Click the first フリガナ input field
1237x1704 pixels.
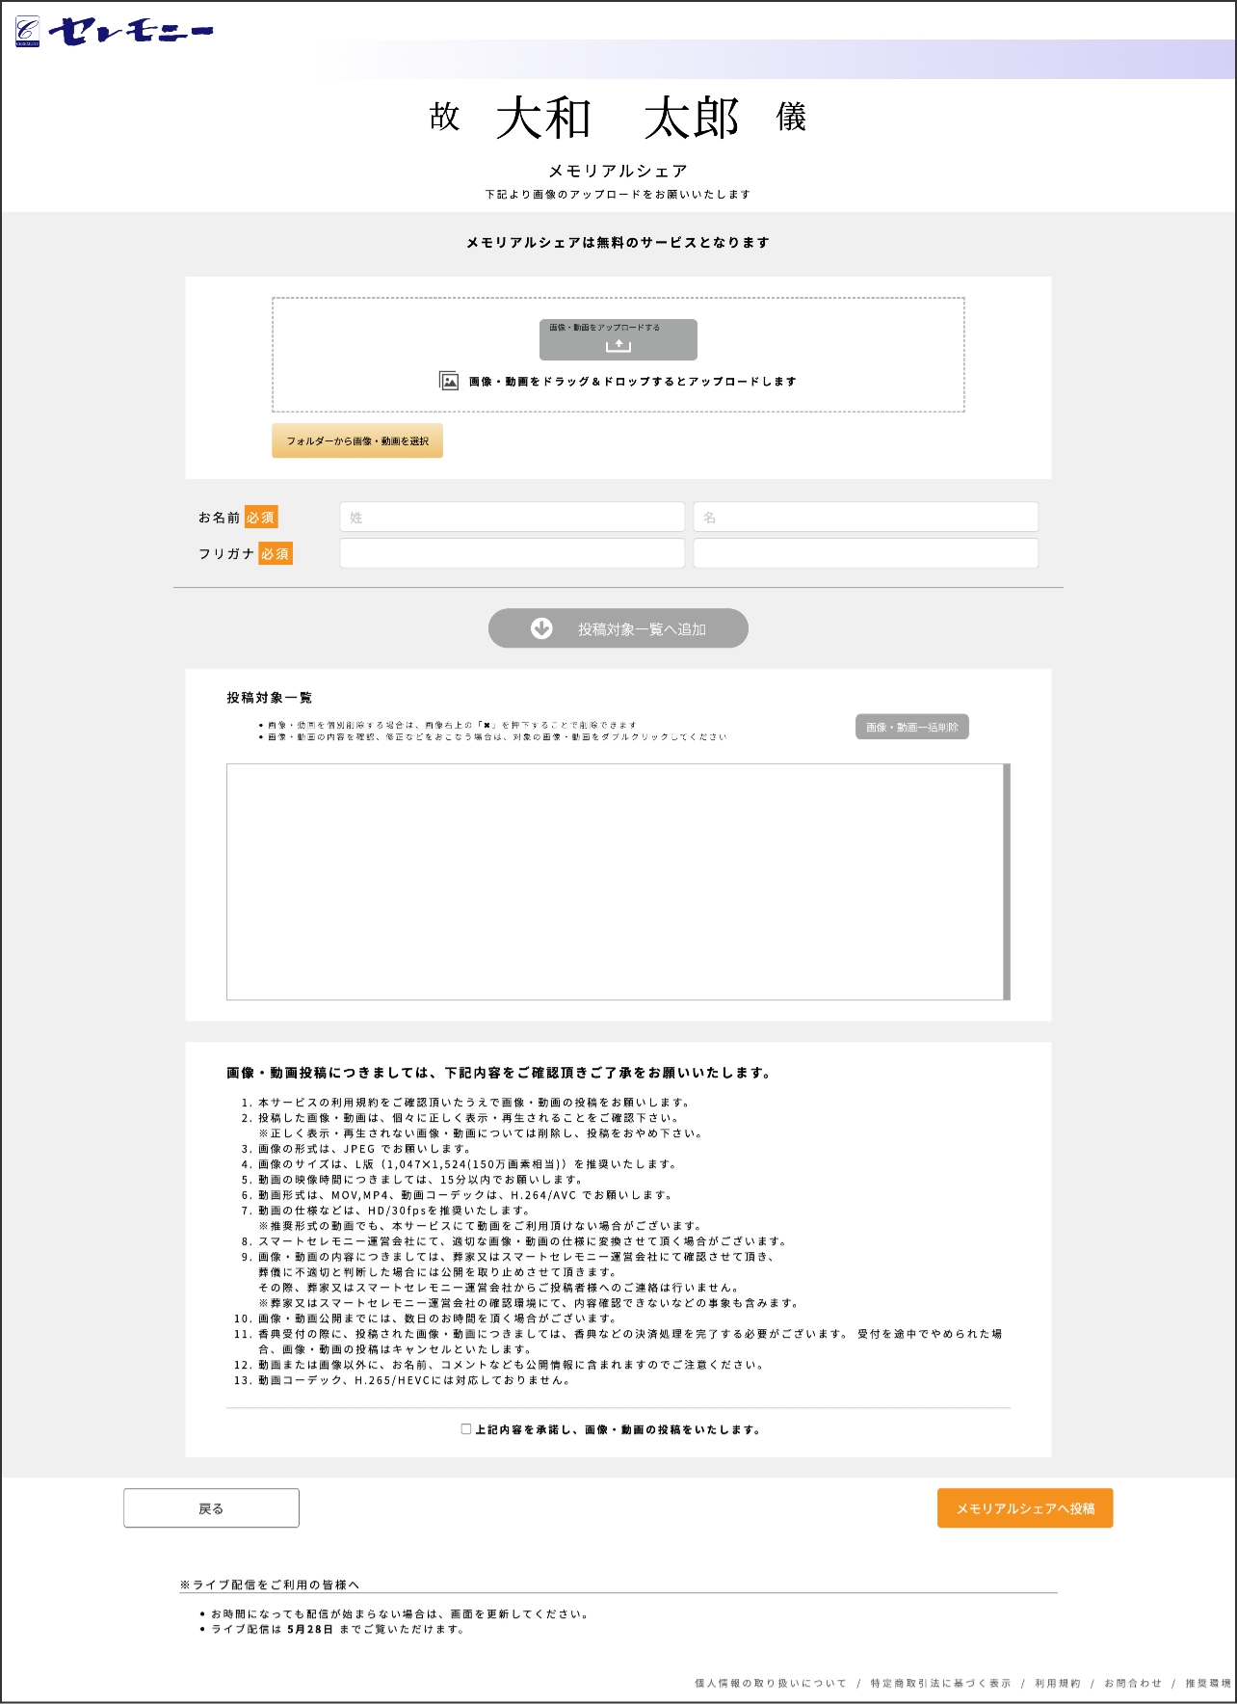click(x=512, y=553)
